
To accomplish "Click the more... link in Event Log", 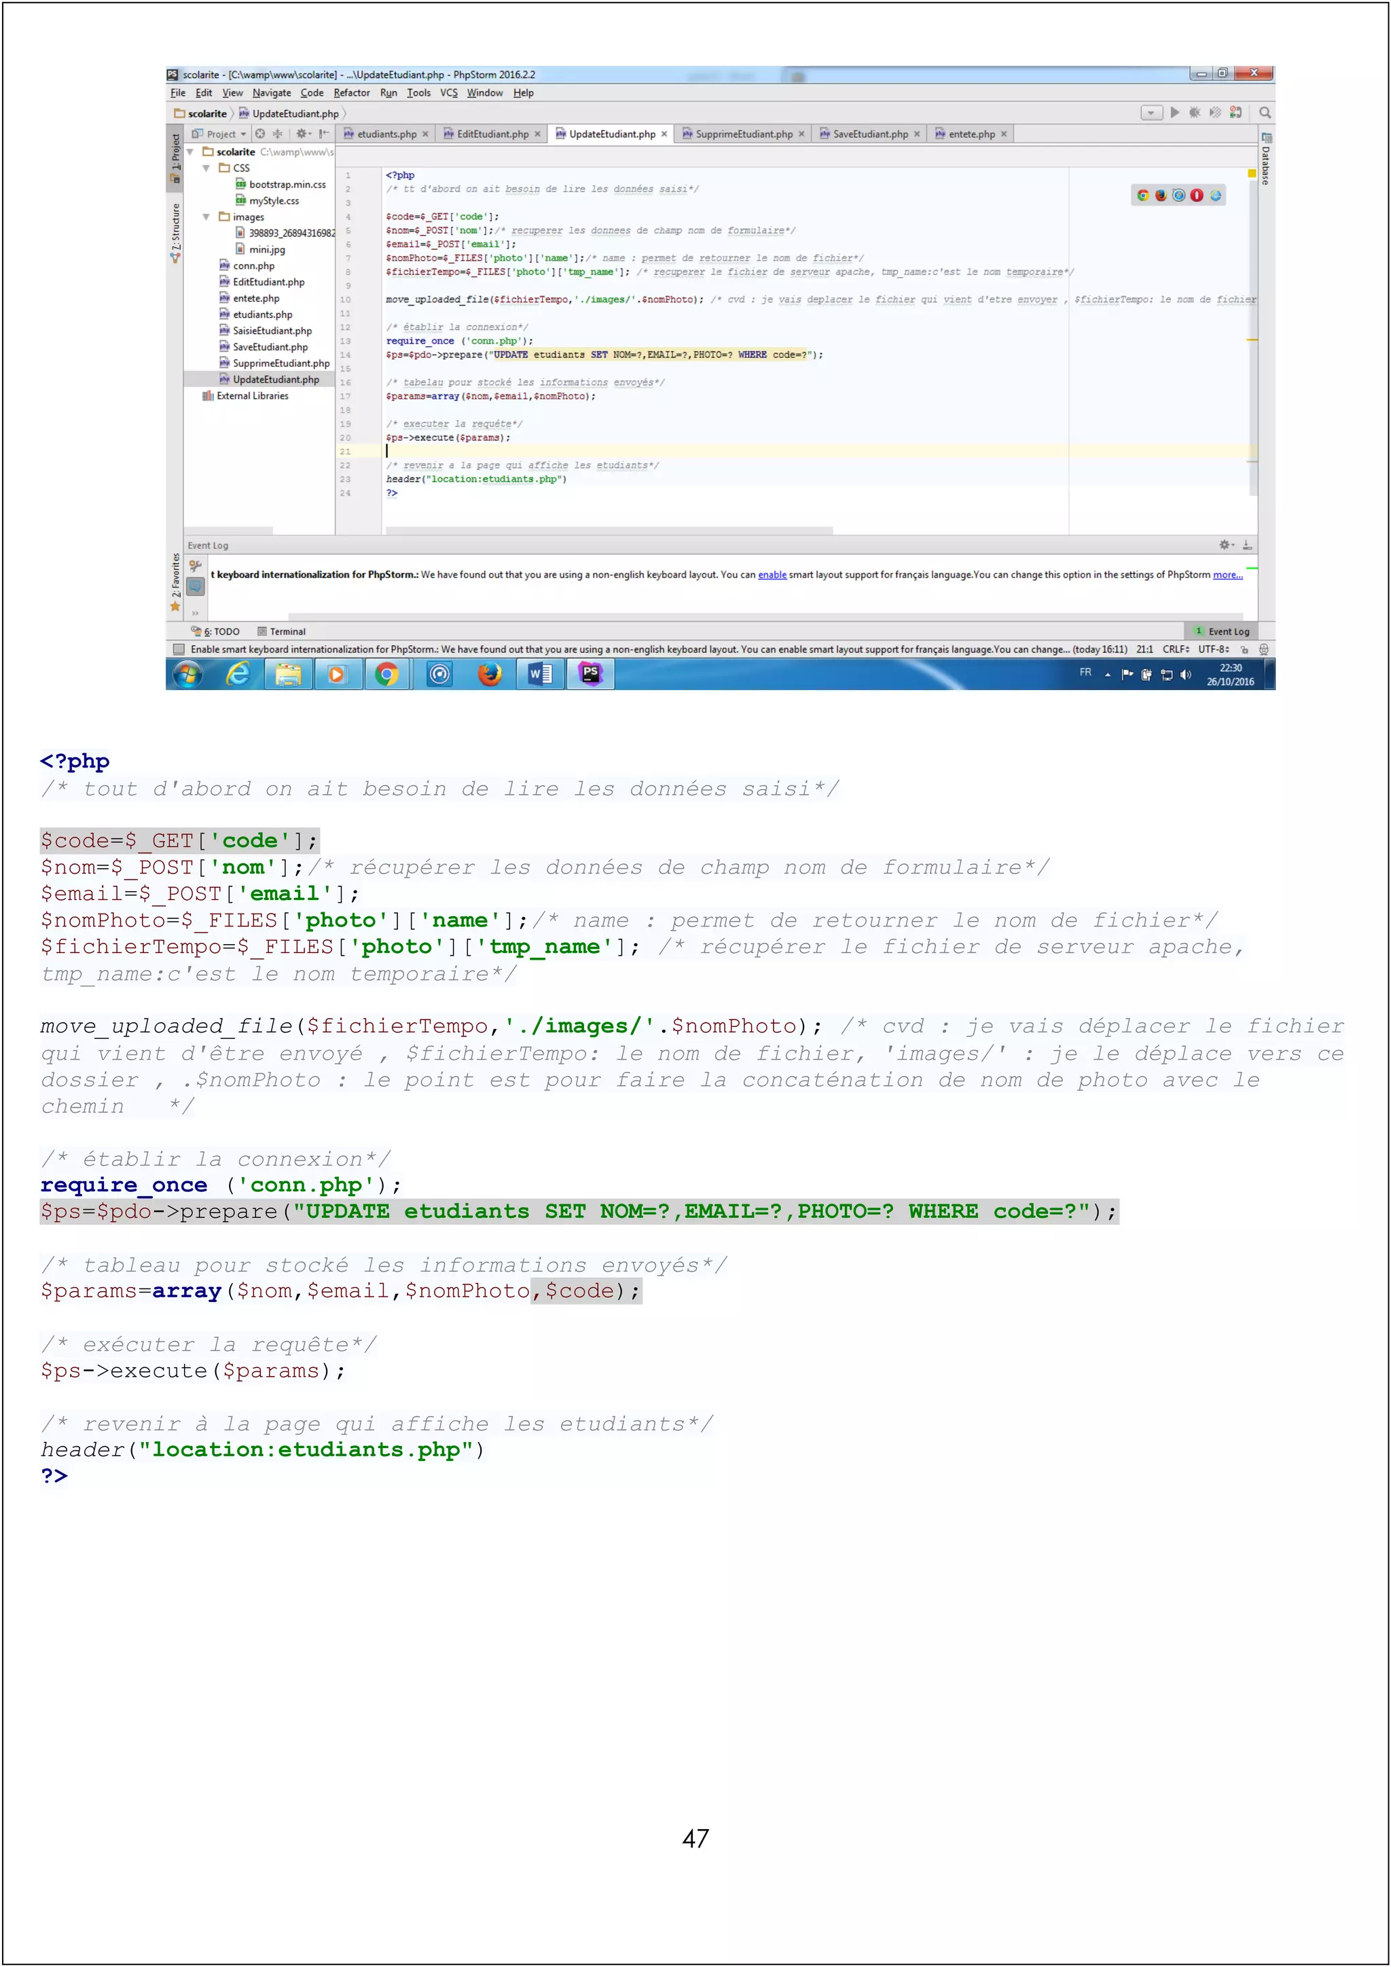I will pyautogui.click(x=1227, y=575).
